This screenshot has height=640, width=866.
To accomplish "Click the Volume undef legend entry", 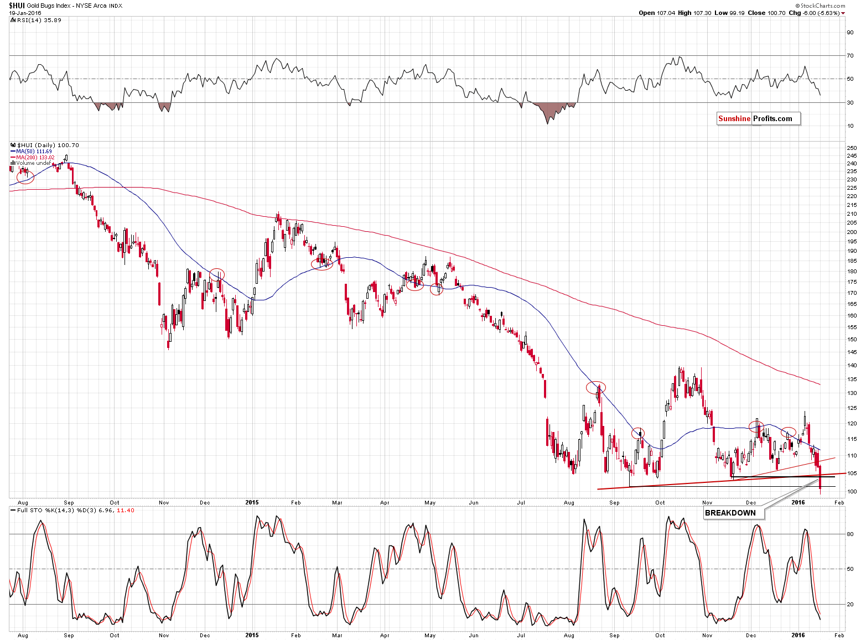I will coord(31,163).
